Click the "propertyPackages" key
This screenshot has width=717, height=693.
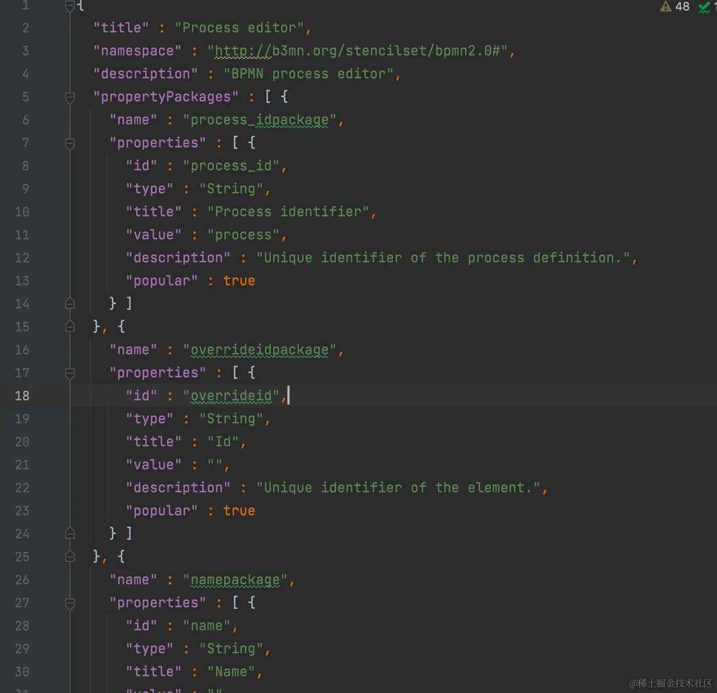(166, 97)
